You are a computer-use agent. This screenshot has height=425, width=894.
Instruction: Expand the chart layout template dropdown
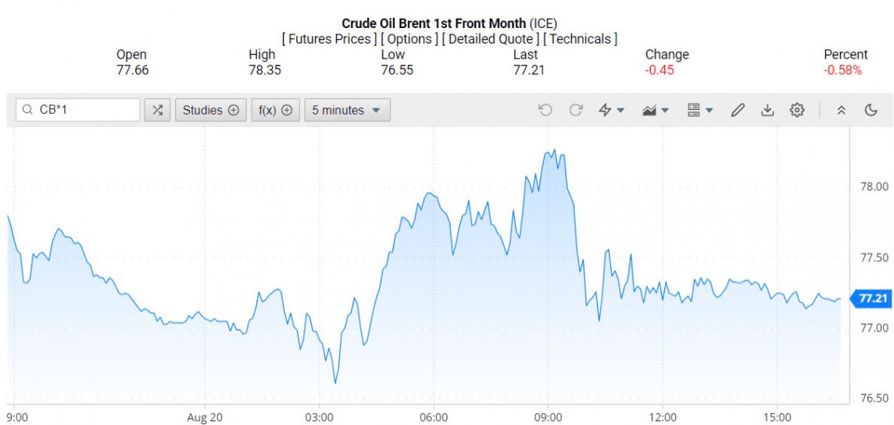coord(700,110)
